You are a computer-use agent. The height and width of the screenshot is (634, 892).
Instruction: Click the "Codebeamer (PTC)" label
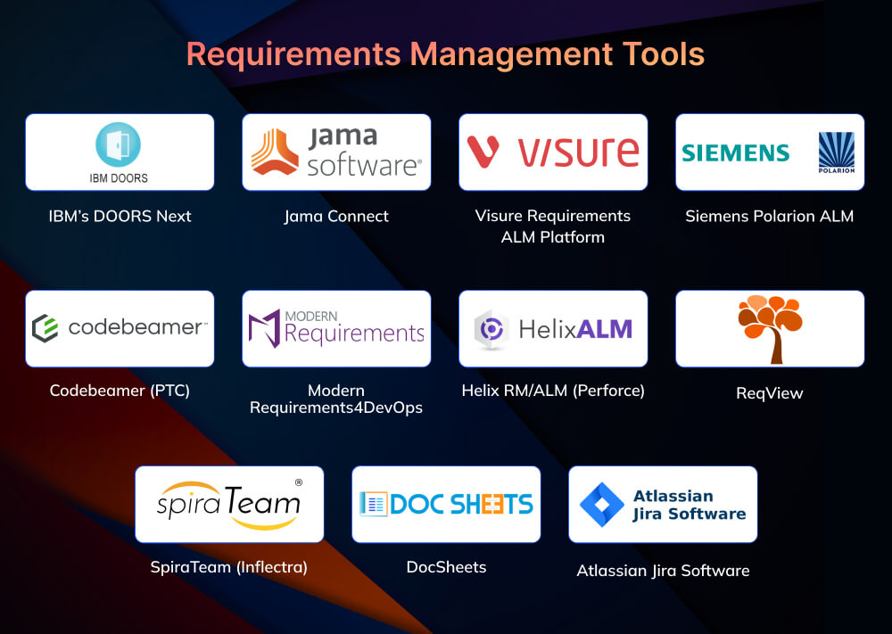pyautogui.click(x=120, y=391)
